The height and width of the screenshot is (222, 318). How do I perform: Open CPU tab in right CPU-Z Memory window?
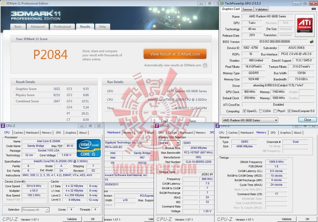(x=221, y=133)
